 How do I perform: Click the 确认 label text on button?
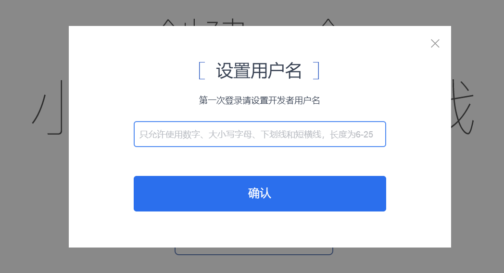click(x=260, y=193)
